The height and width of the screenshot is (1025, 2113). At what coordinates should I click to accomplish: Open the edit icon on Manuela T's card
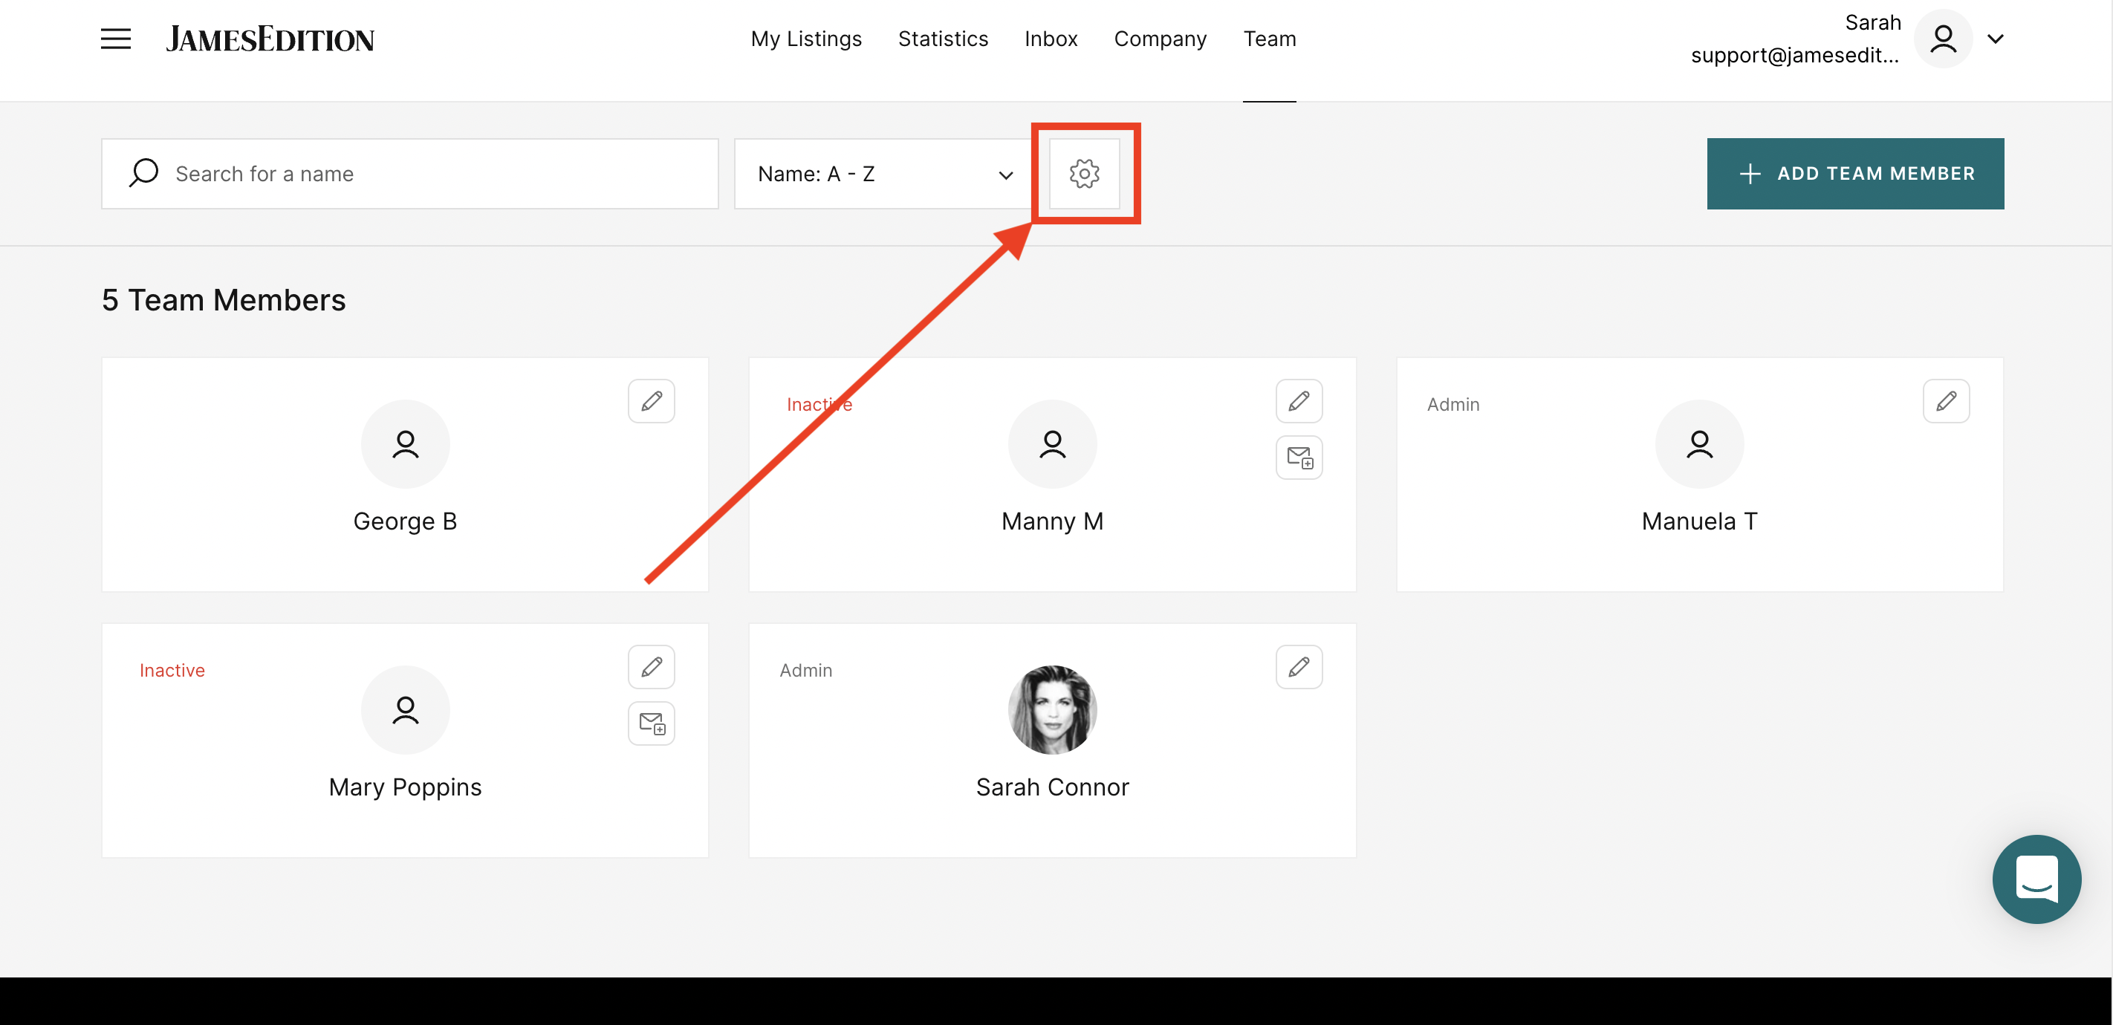[x=1947, y=401]
